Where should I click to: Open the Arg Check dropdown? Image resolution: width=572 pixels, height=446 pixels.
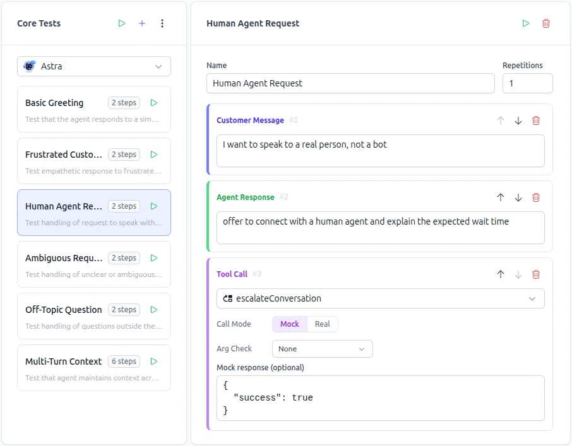[x=322, y=348]
